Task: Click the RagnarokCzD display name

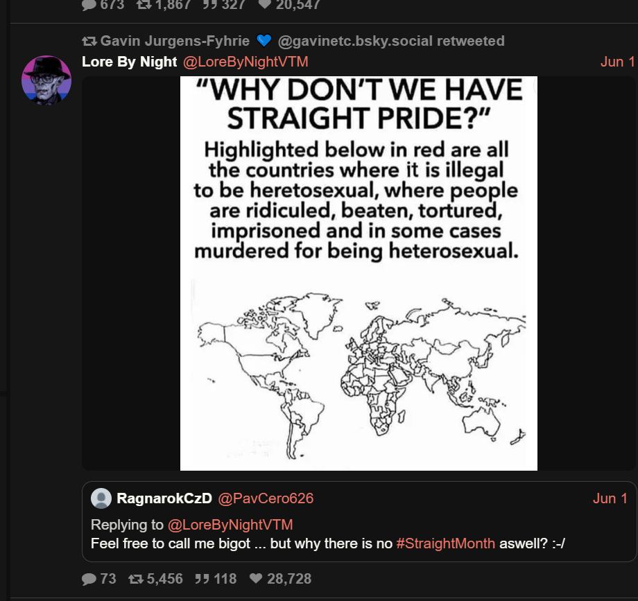Action: point(164,498)
